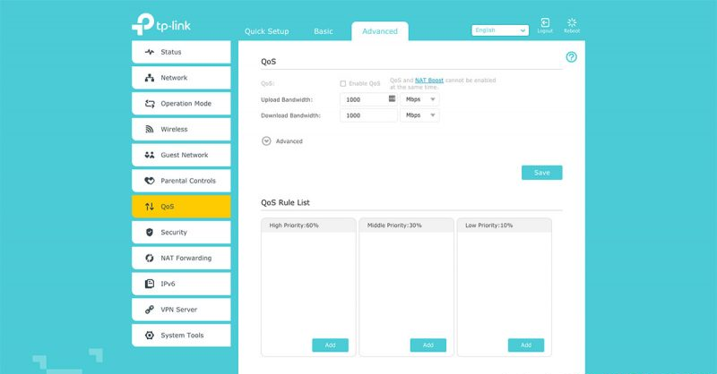Screen dimensions: 717x374
Task: Click the Status sidebar icon
Action: coord(150,52)
